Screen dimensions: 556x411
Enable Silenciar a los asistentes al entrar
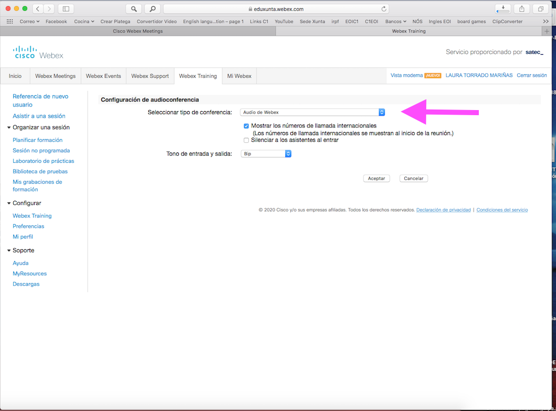pos(246,140)
